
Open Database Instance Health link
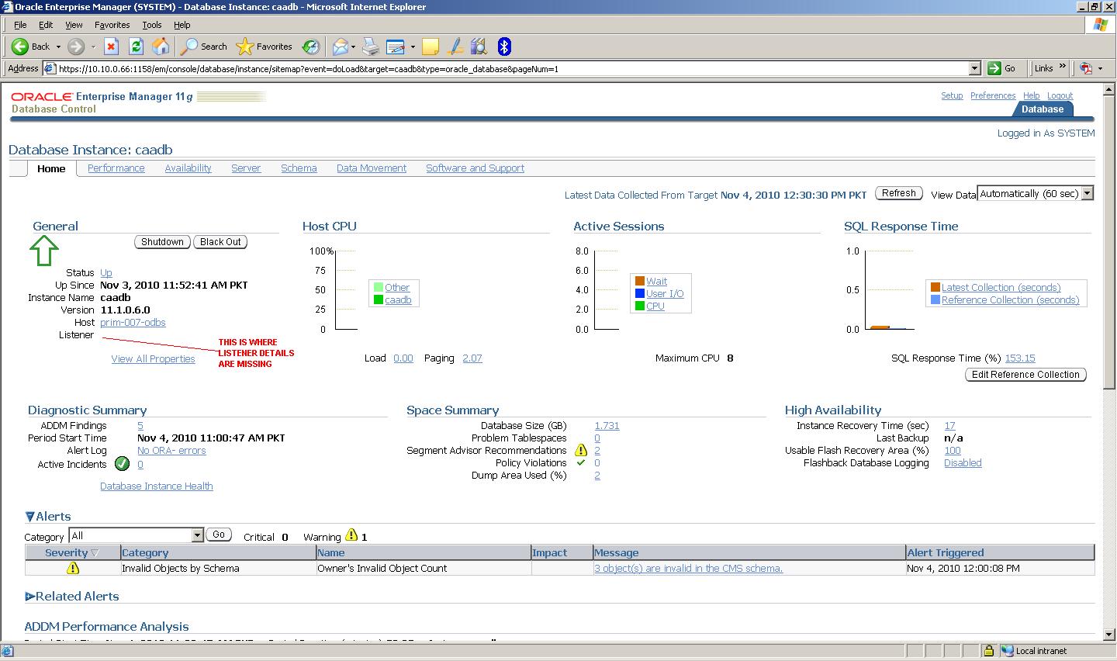coord(157,486)
